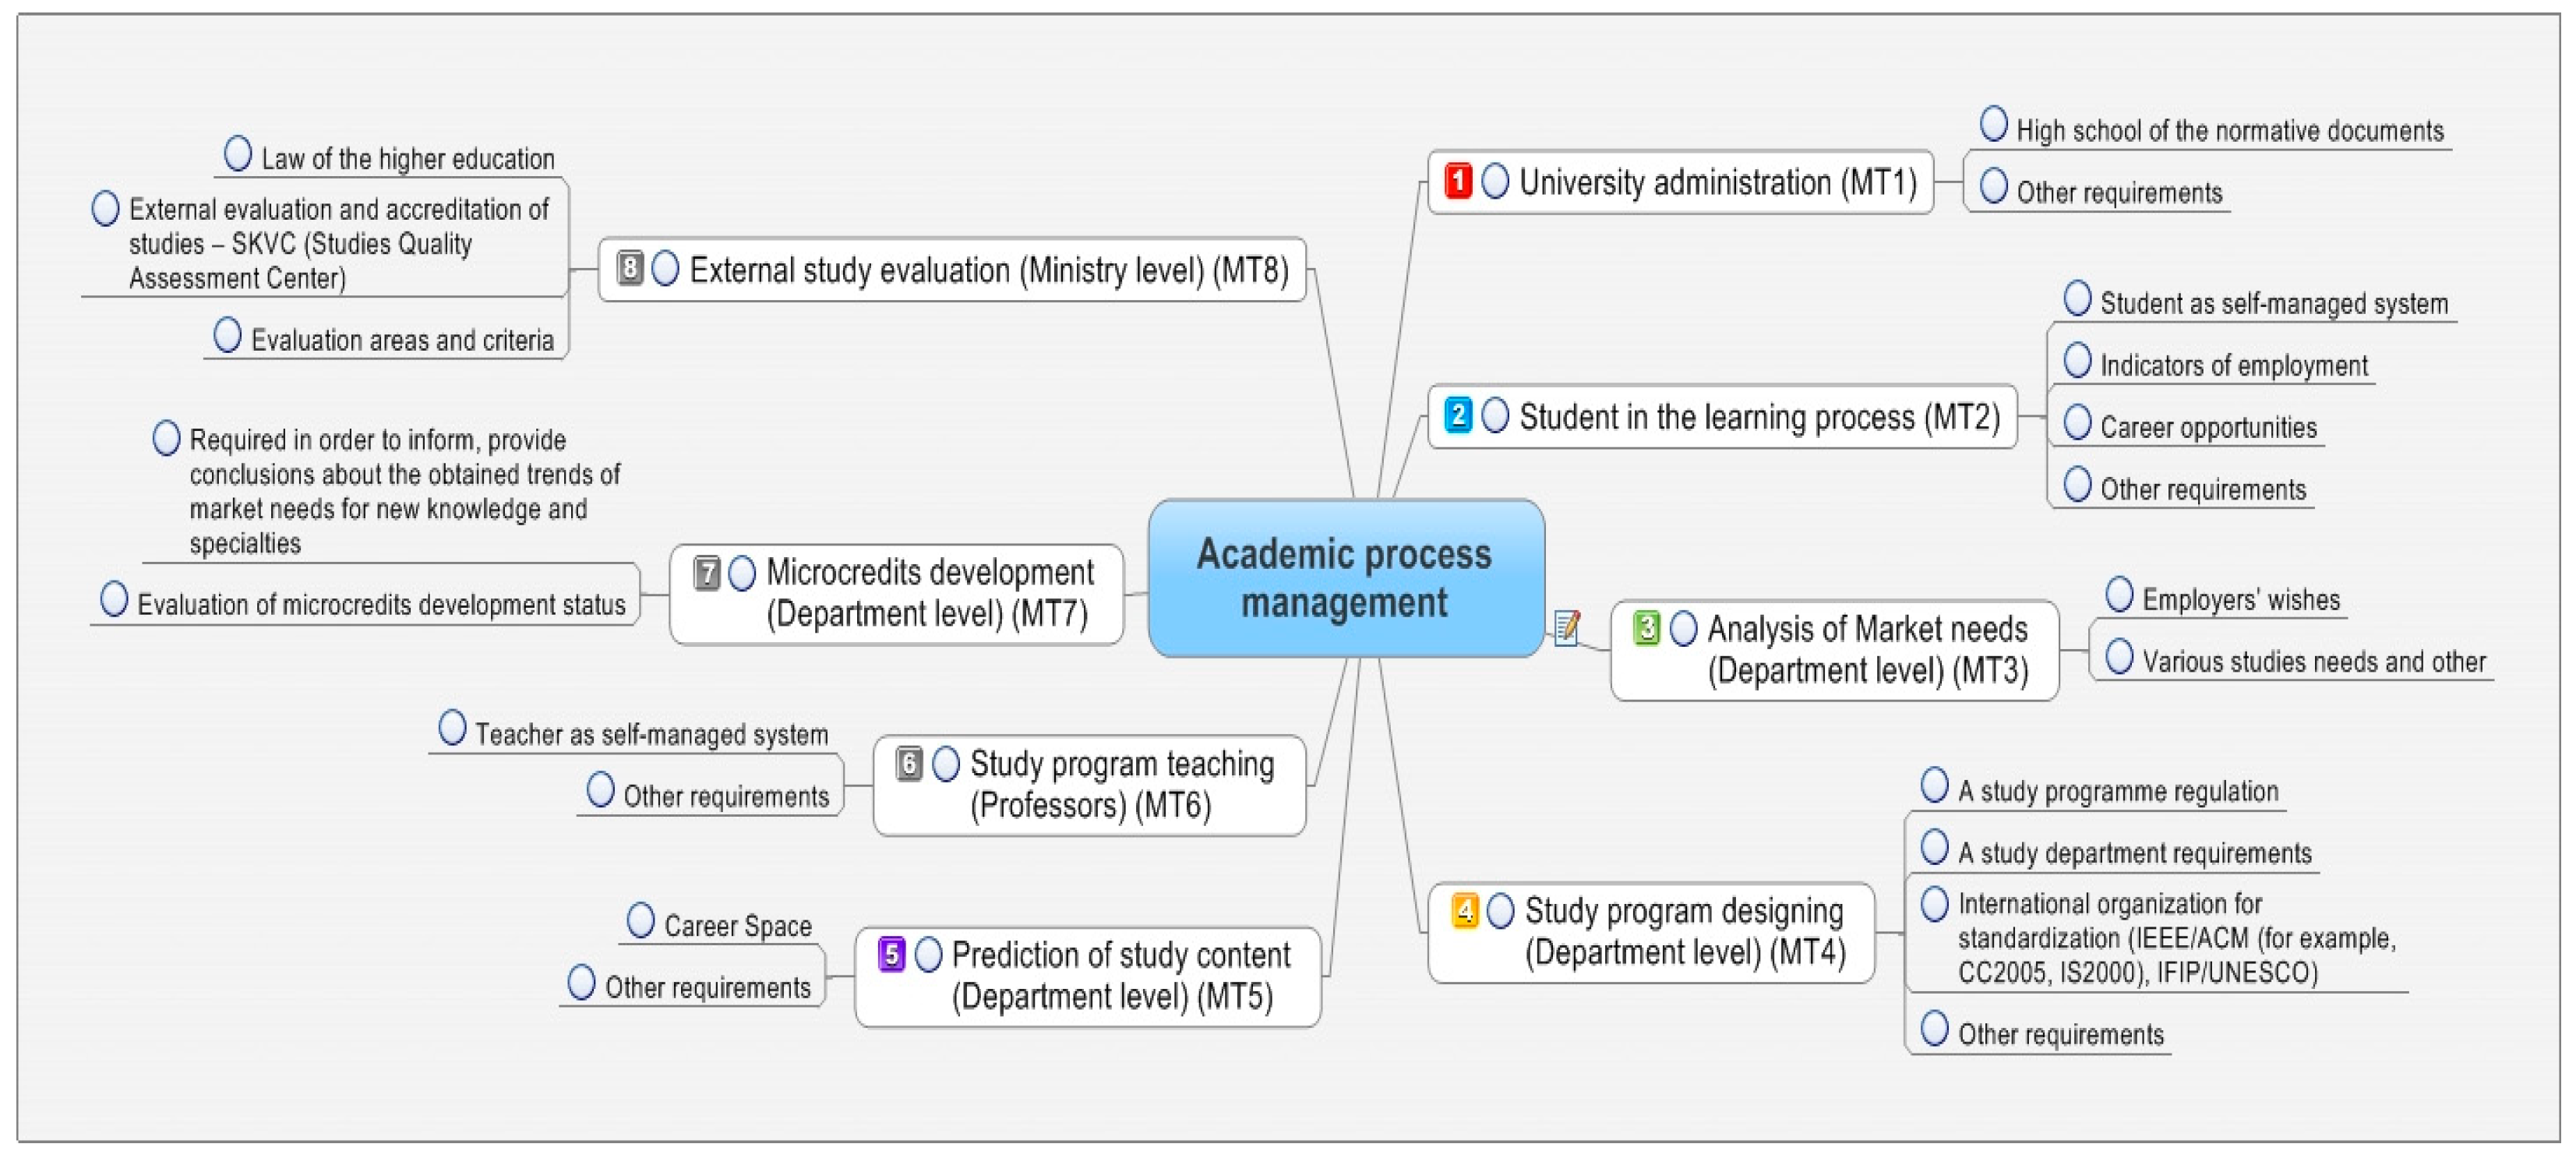This screenshot has width=2576, height=1158.
Task: Click Evaluation areas and criteria subtopic
Action: click(401, 341)
